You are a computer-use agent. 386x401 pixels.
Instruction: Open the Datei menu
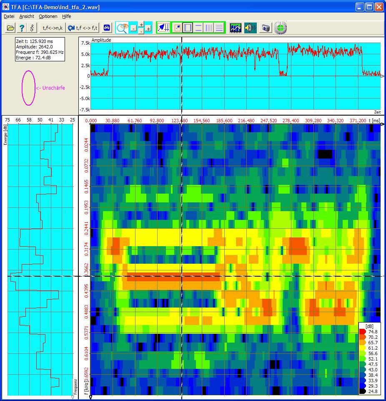(x=9, y=16)
